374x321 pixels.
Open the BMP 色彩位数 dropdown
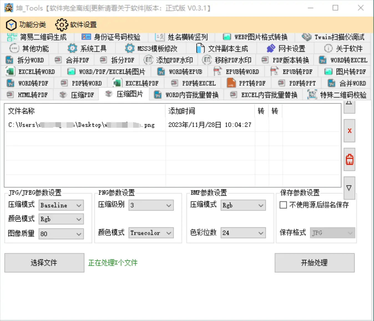[x=243, y=233]
